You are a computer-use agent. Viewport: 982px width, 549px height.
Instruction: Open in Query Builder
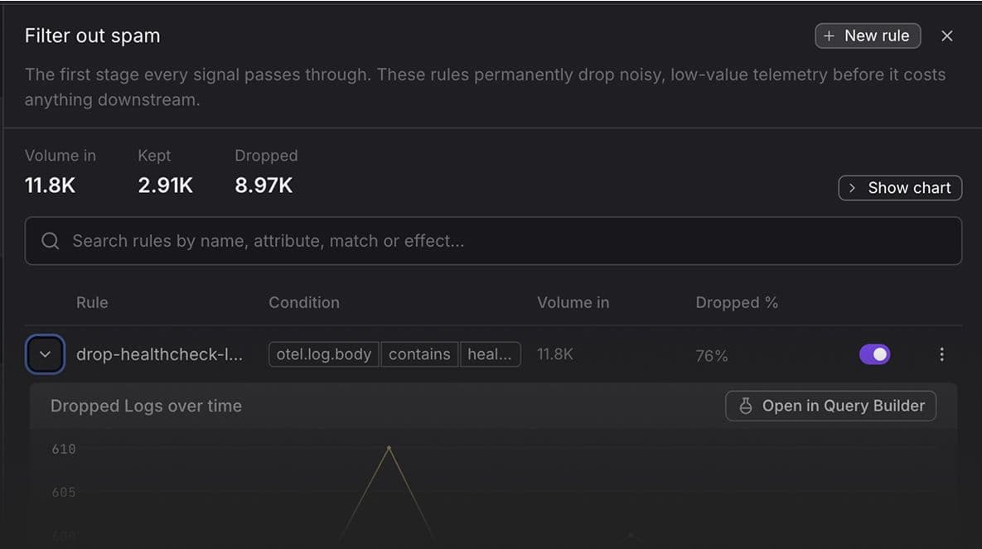[830, 406]
